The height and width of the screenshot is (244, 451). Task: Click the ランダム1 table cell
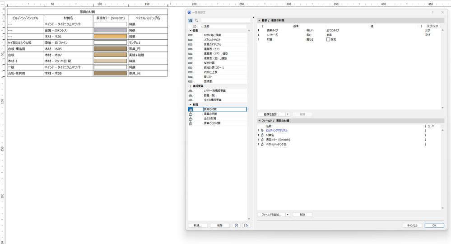coord(148,42)
